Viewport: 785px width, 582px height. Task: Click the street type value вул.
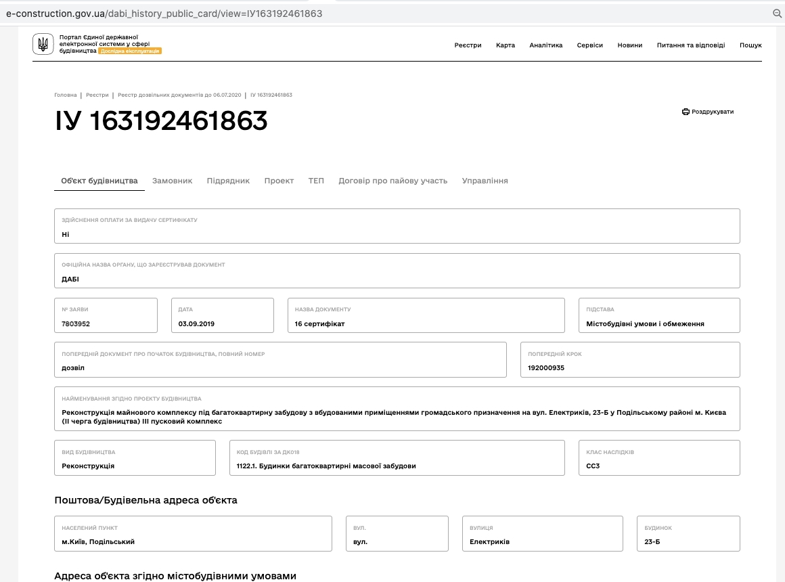coord(360,541)
